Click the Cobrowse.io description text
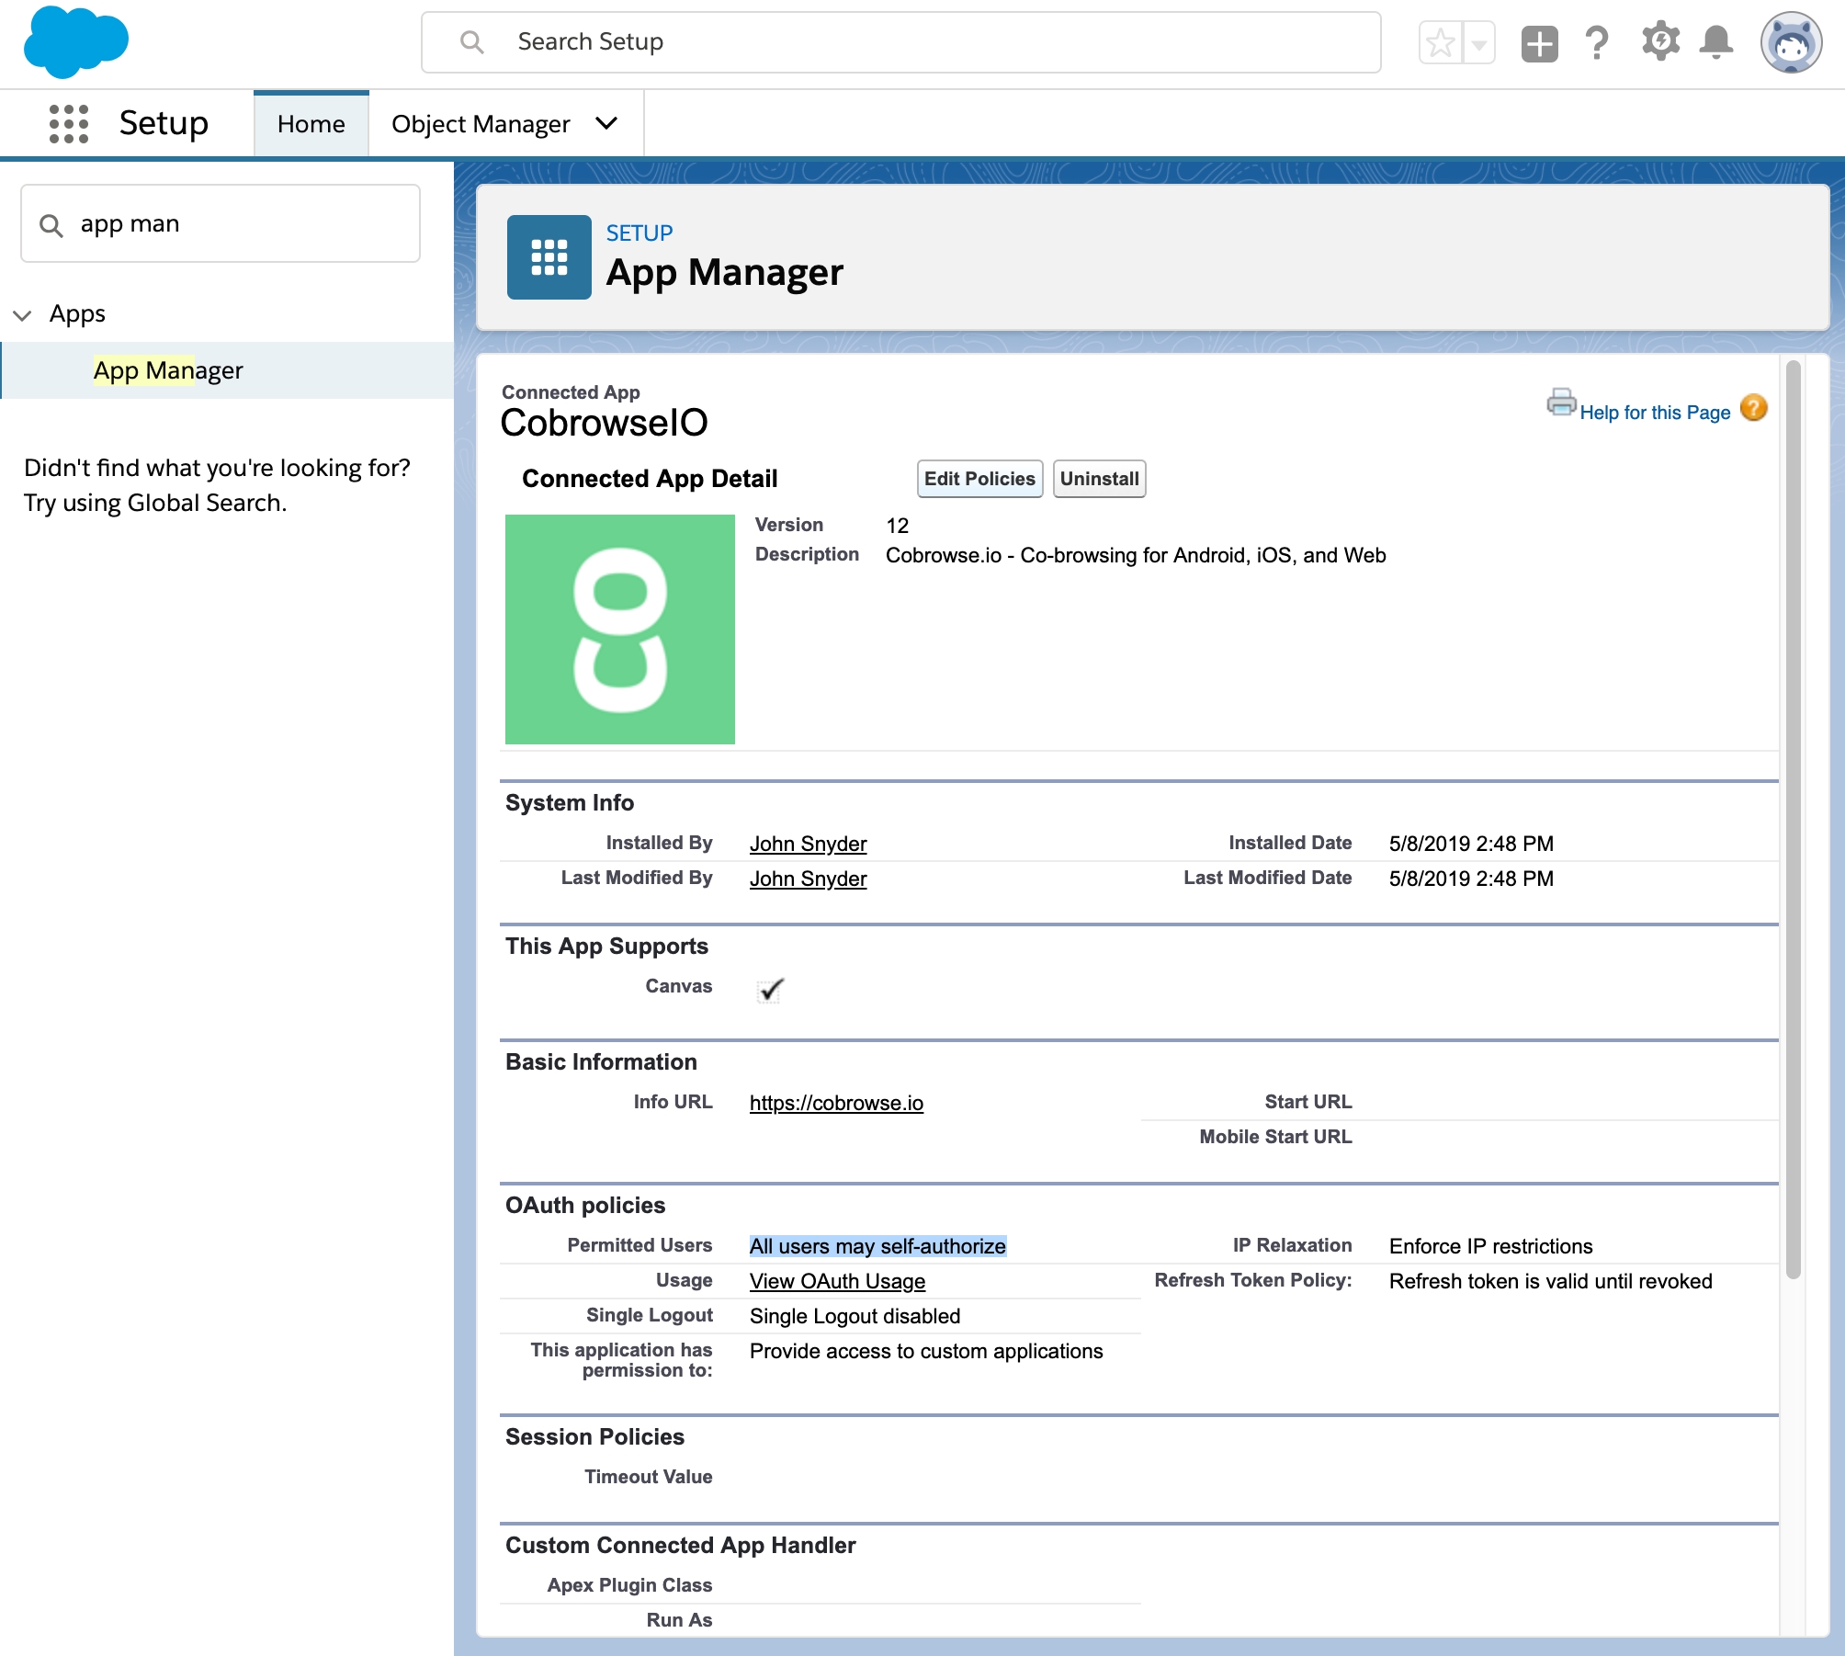This screenshot has width=1845, height=1656. pos(1136,555)
